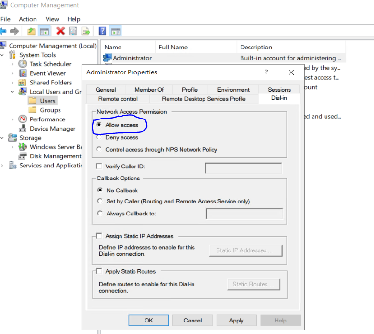Switch to the General tab
Image resolution: width=374 pixels, height=334 pixels.
[x=106, y=90]
